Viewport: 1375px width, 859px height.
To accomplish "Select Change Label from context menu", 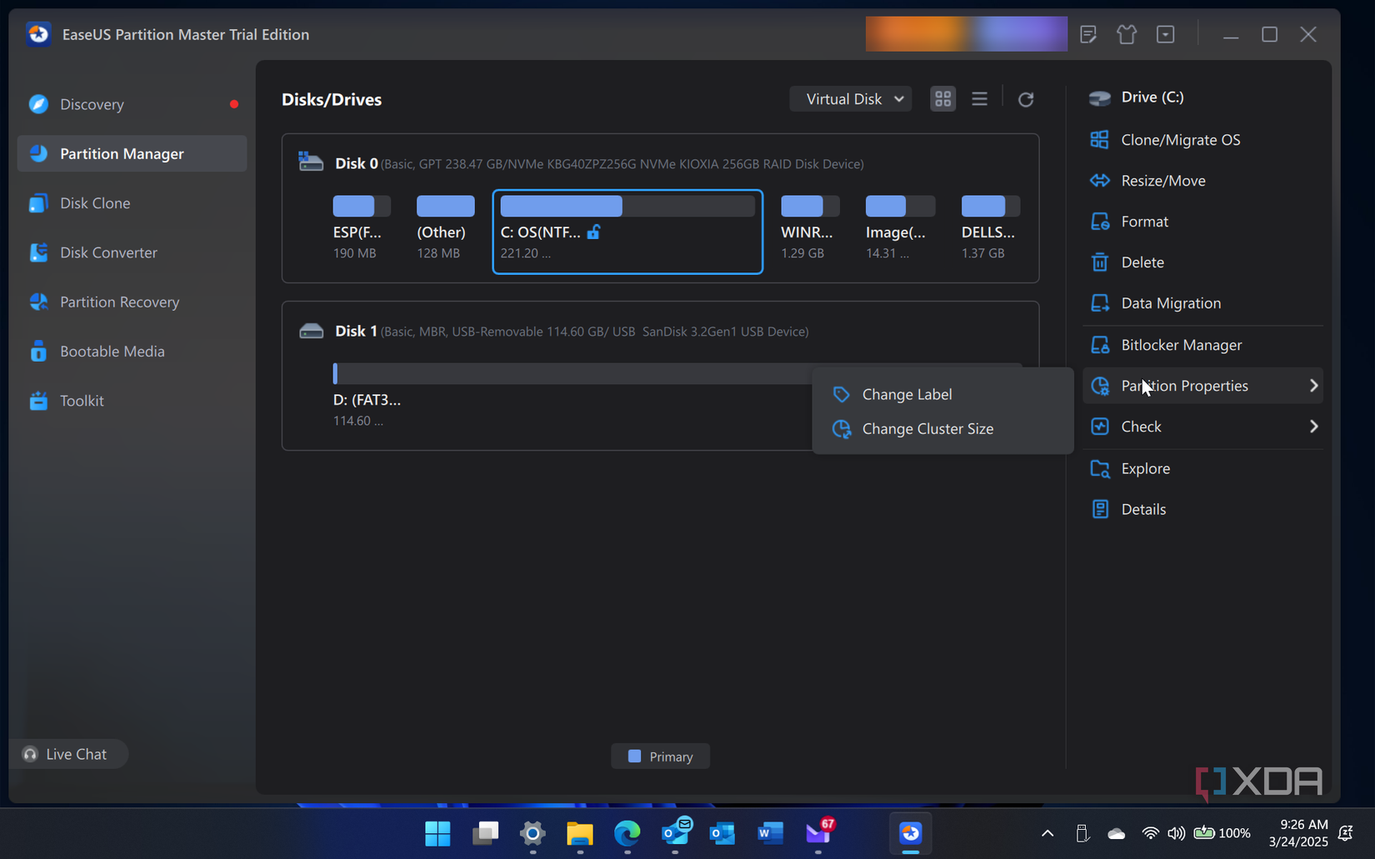I will pos(907,394).
